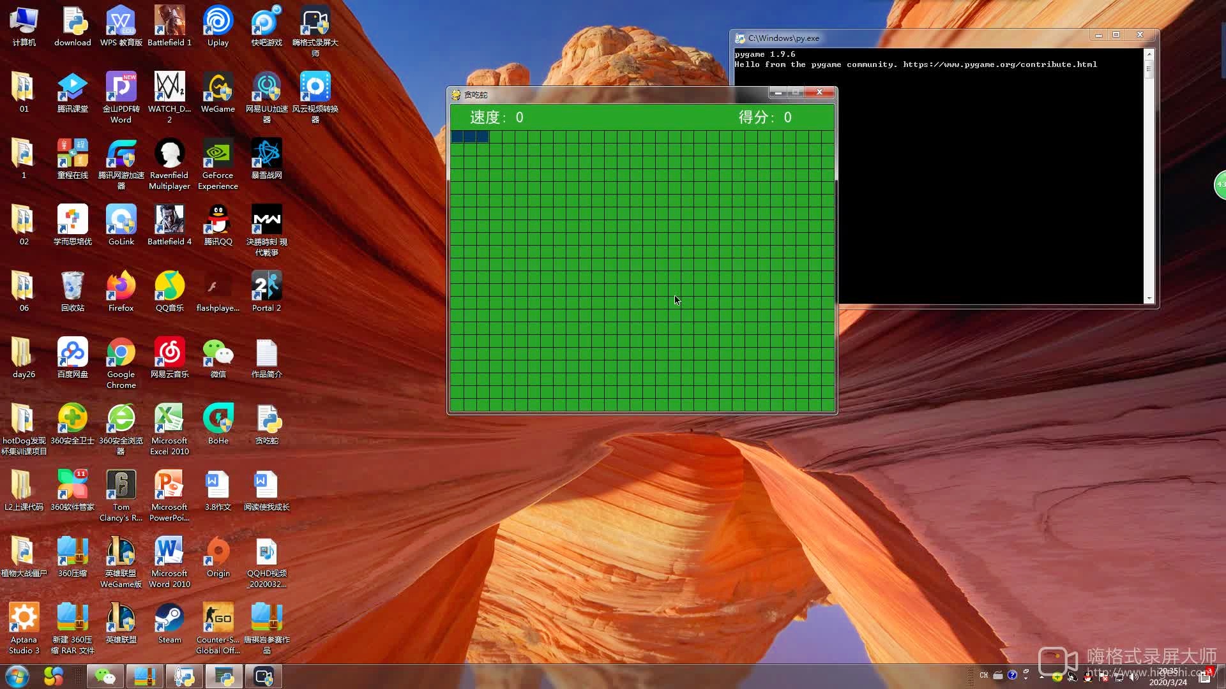Open the 计算机 desktop icon
The width and height of the screenshot is (1226, 689).
pos(24,27)
